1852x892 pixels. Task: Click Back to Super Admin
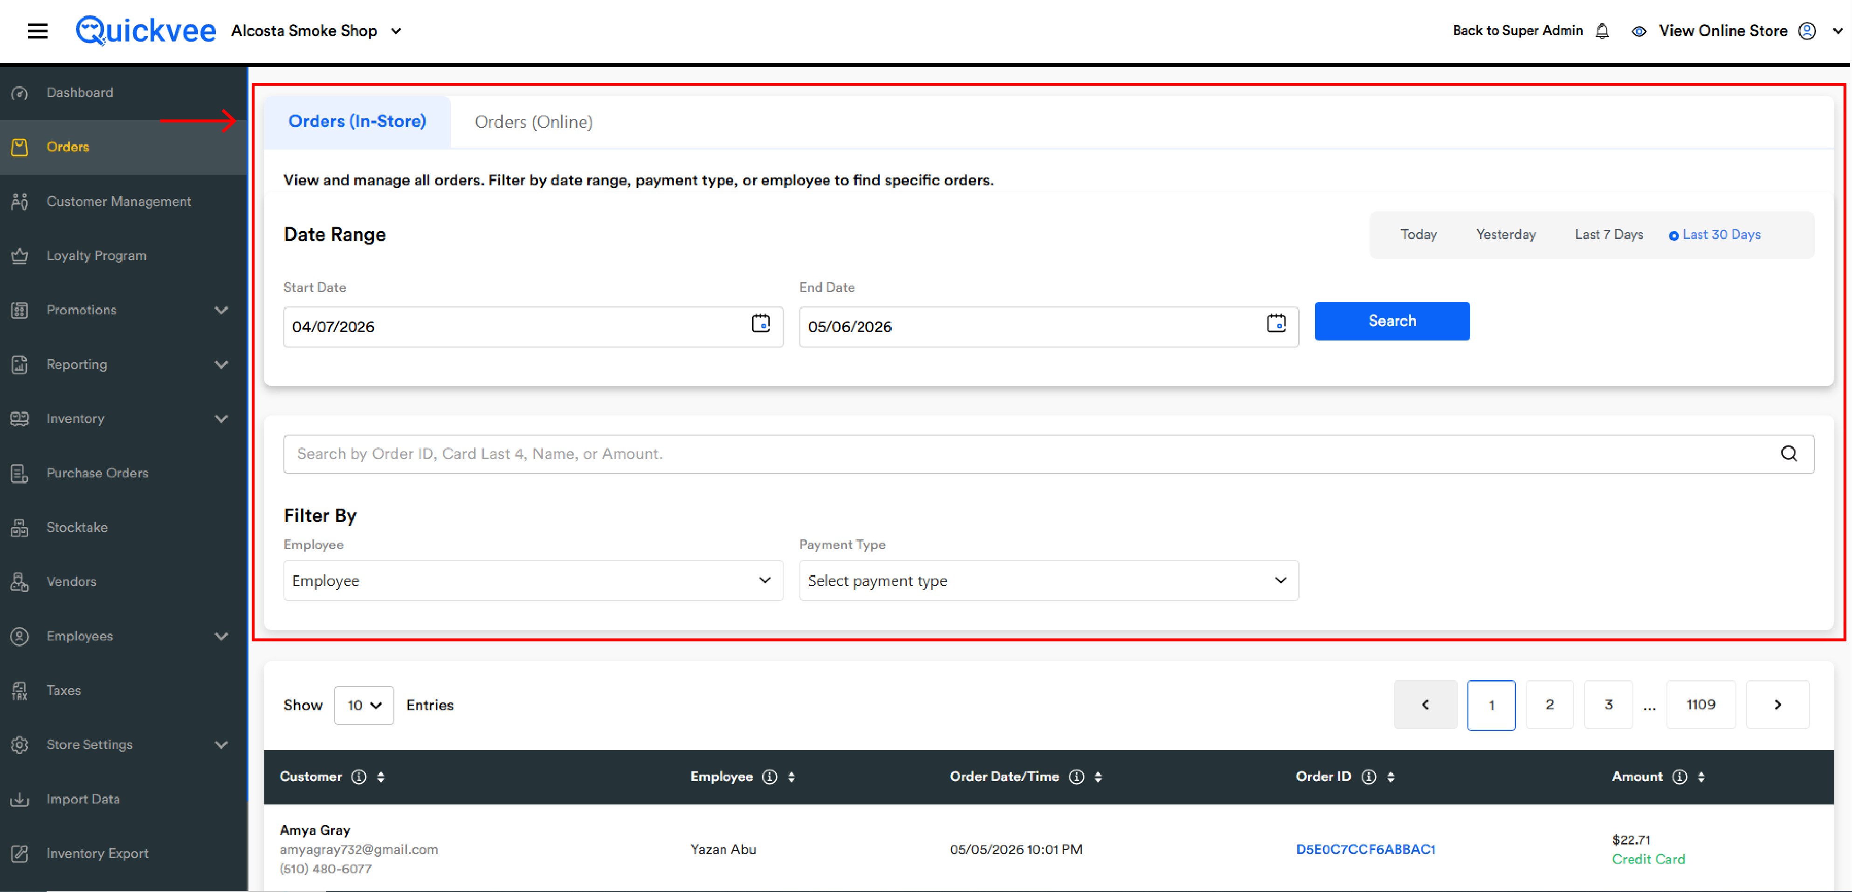click(x=1518, y=31)
